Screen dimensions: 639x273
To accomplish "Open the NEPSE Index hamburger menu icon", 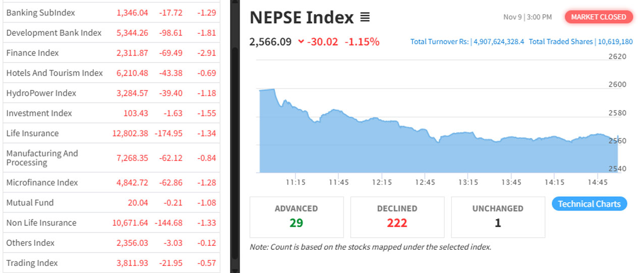I will click(x=365, y=18).
